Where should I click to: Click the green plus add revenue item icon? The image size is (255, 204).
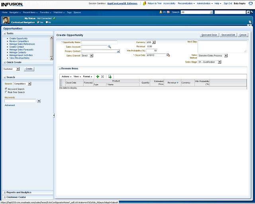pyautogui.click(x=98, y=76)
